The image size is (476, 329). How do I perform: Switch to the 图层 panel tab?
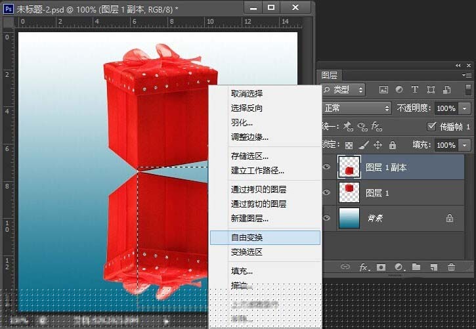click(x=330, y=75)
